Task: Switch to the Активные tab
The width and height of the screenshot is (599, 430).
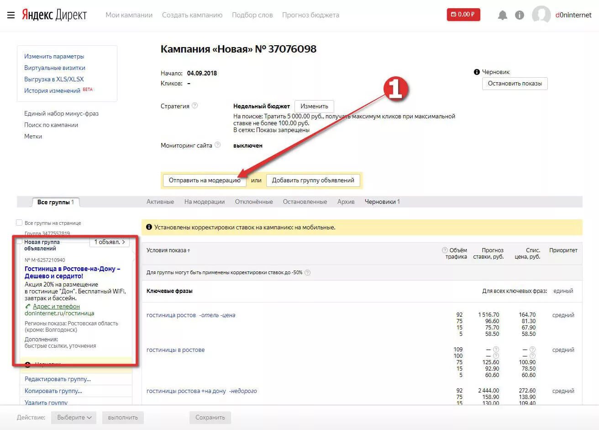Action: click(x=160, y=202)
